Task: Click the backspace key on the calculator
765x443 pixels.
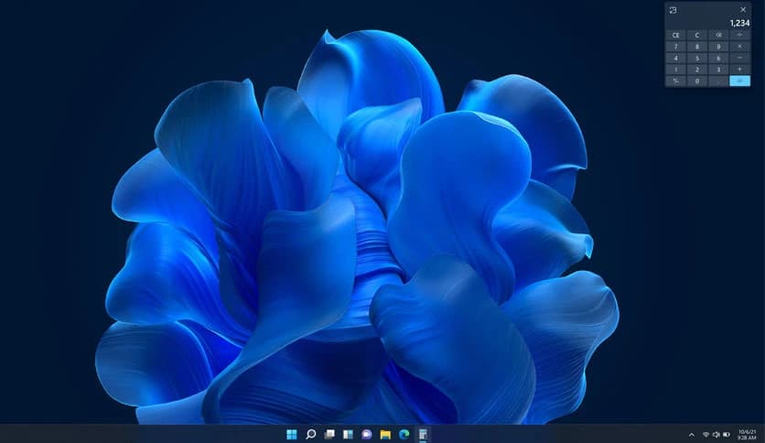Action: (x=718, y=35)
